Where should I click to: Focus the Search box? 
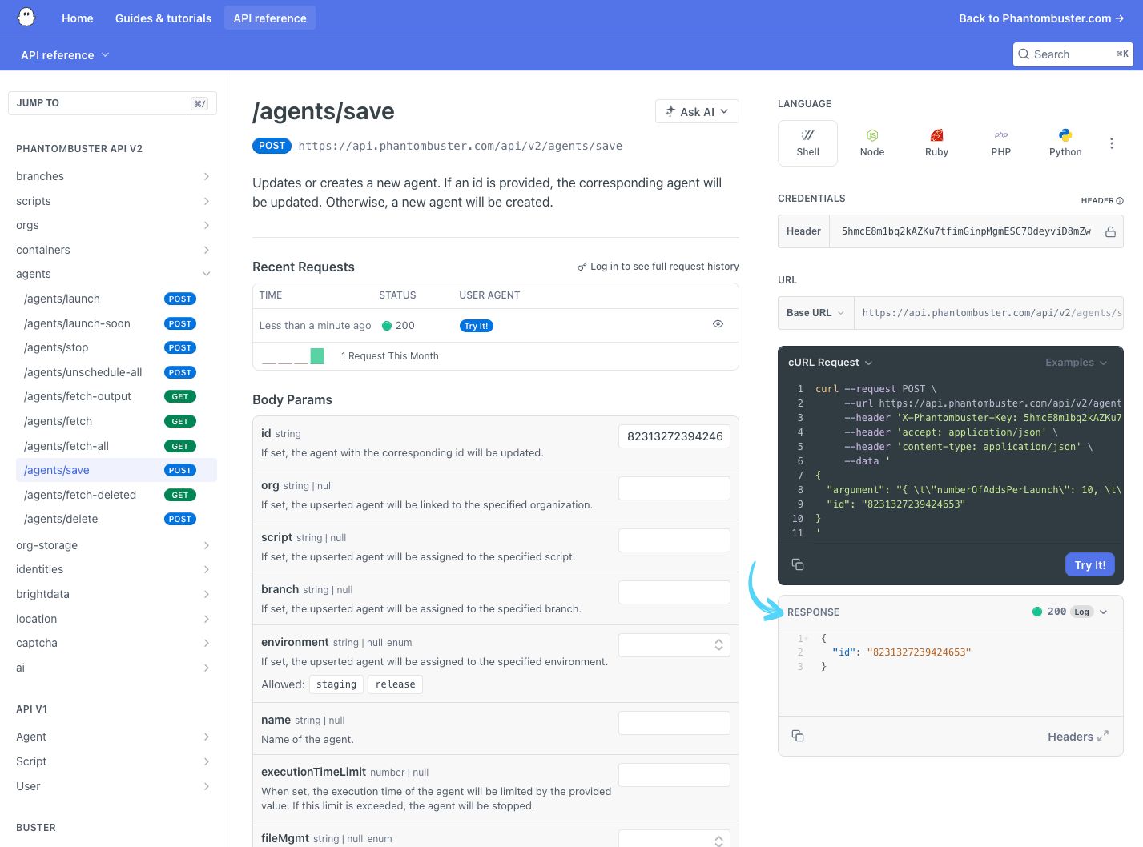click(1073, 54)
